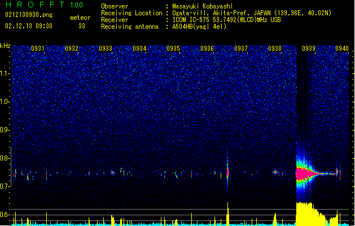Image resolution: width=355 pixels, height=226 pixels.
Task: Click the 0.8 kHz frequency tick label
Action: pos(5,158)
